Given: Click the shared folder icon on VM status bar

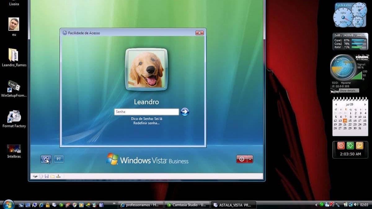Looking at the screenshot, I should [52, 176].
